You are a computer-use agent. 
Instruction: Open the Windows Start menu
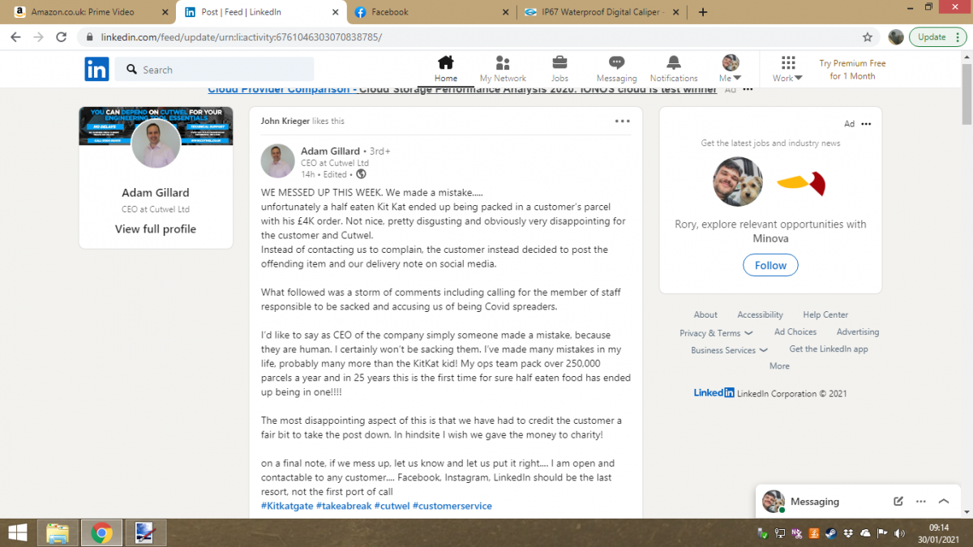pos(16,532)
